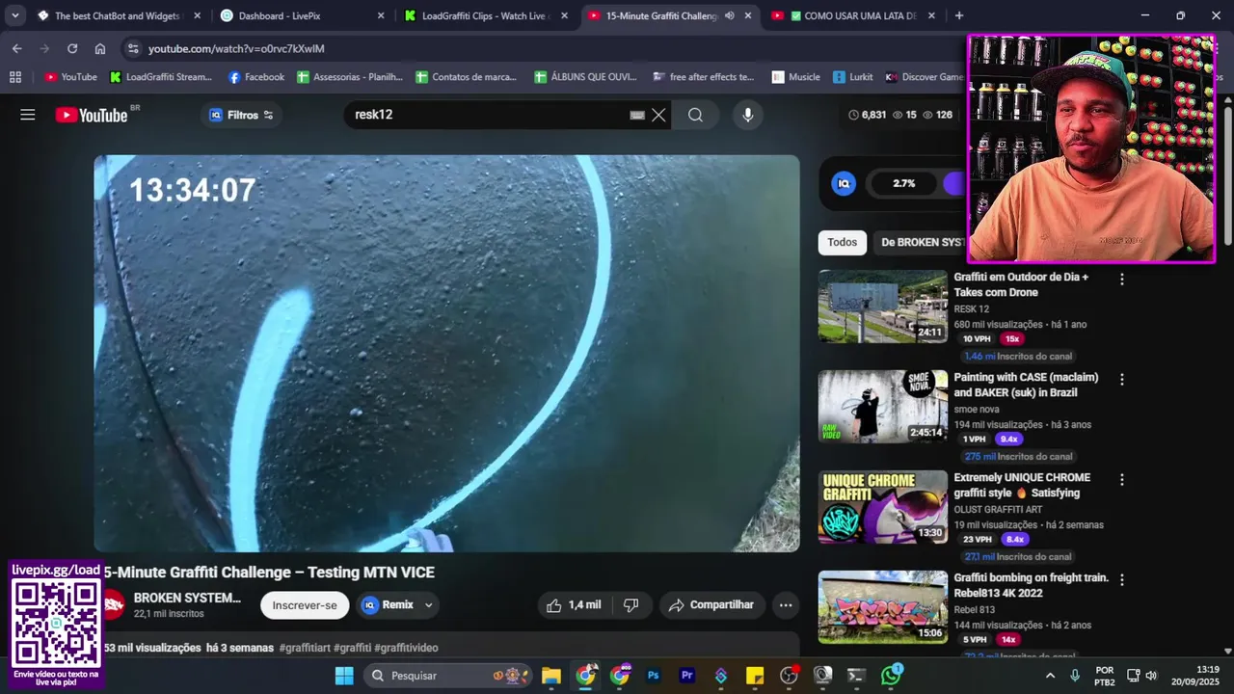Viewport: 1234px width, 694px height.
Task: Launch Premiere Pro from the taskbar
Action: pyautogui.click(x=687, y=676)
